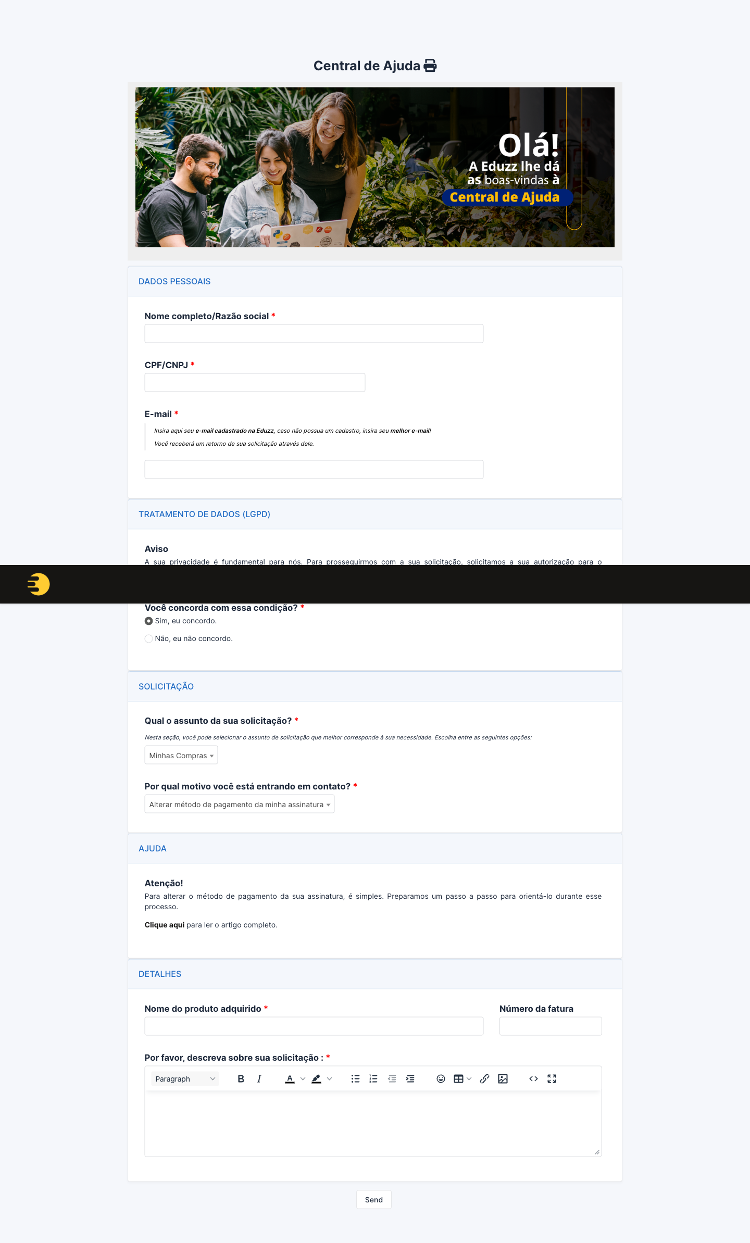Click the CPF/CNPJ input field
The width and height of the screenshot is (750, 1243).
[255, 382]
